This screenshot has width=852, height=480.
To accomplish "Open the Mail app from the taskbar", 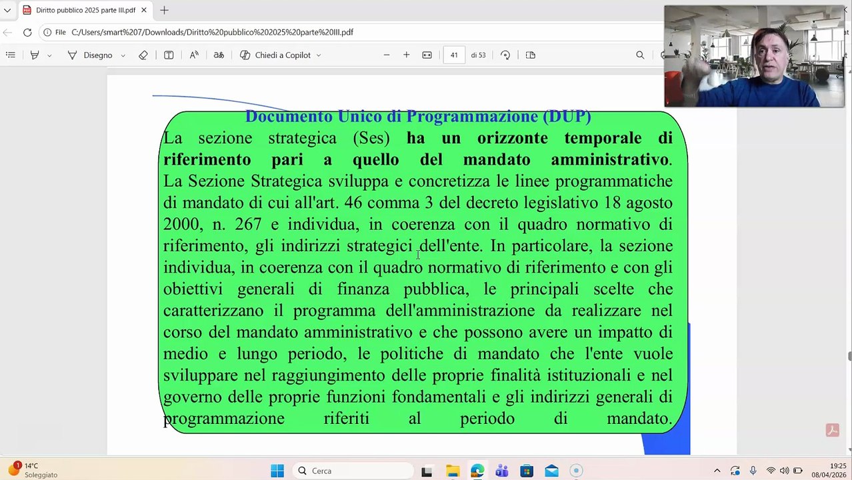I will coord(551,471).
